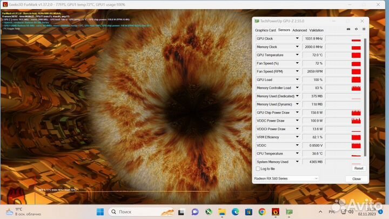Click the GPU-Z screenshot camera icon
The width and height of the screenshot is (389, 219).
pyautogui.click(x=348, y=30)
